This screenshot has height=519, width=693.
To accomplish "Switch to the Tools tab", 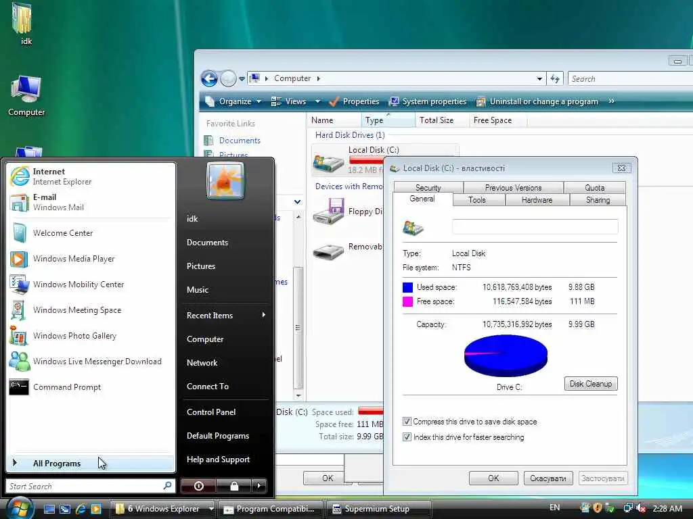I will pyautogui.click(x=477, y=200).
